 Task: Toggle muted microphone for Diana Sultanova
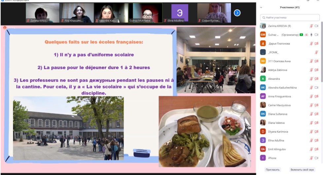(311, 114)
